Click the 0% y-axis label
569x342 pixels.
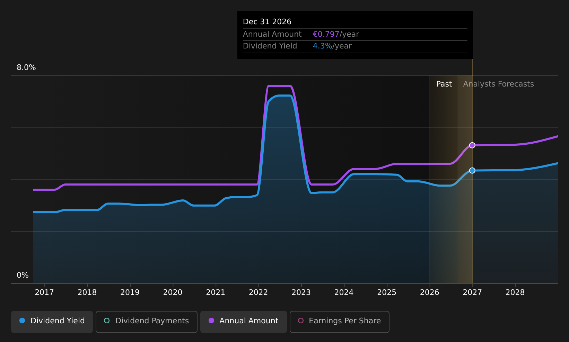(x=23, y=275)
